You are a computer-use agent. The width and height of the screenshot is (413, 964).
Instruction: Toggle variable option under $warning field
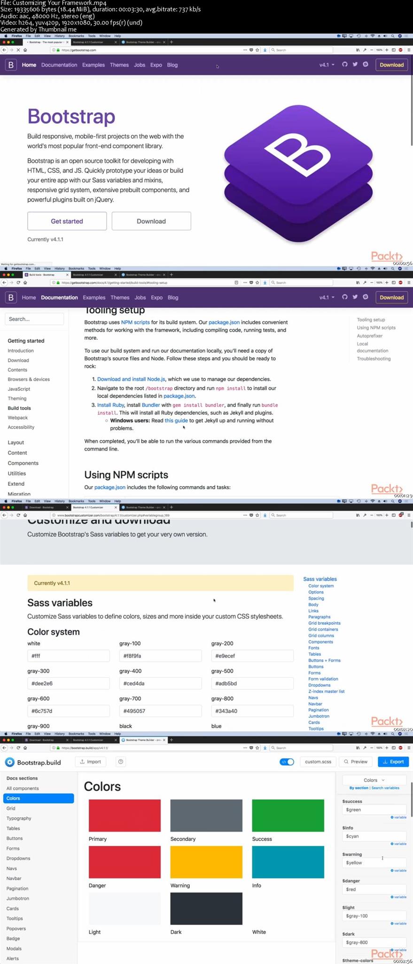398,870
